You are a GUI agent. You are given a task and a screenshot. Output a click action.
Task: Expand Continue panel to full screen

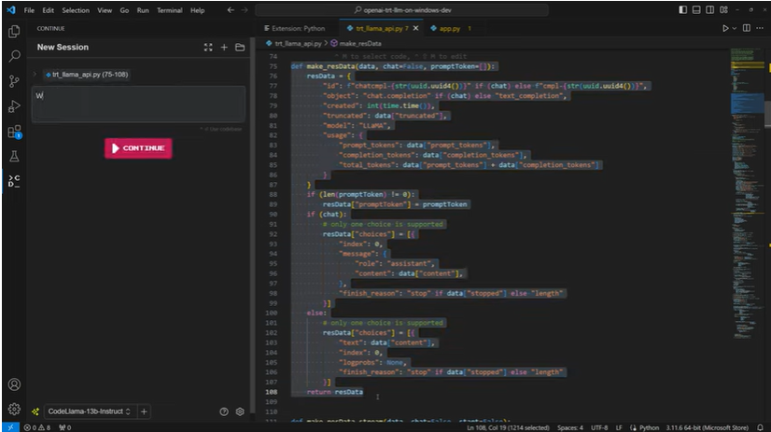point(208,48)
